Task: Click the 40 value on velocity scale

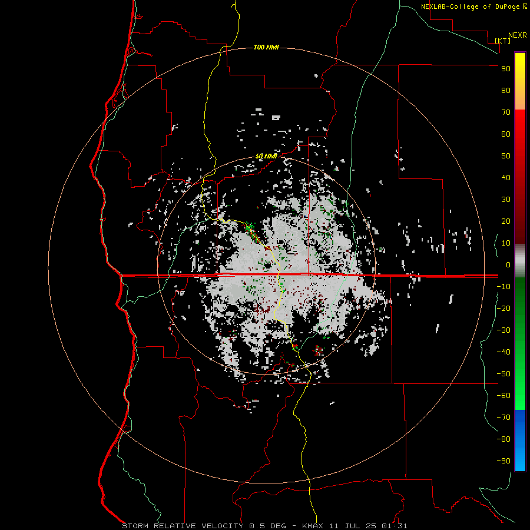Action: click(506, 177)
